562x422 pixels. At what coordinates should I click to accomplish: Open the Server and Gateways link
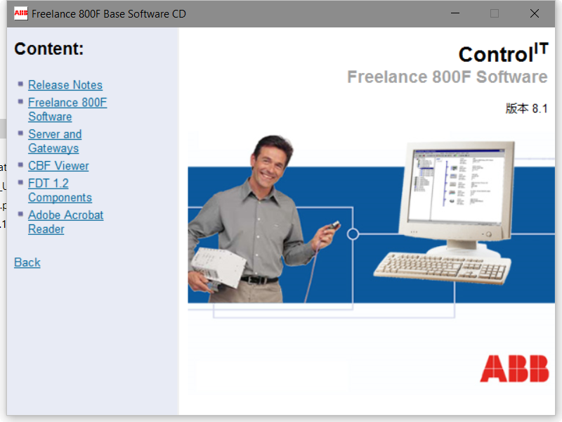tap(55, 141)
